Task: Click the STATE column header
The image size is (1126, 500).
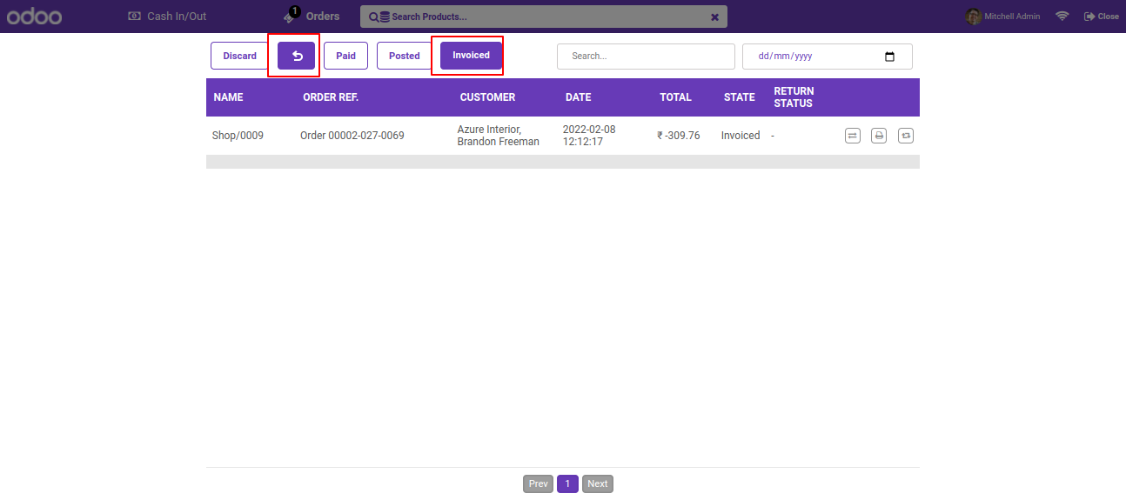Action: point(740,97)
